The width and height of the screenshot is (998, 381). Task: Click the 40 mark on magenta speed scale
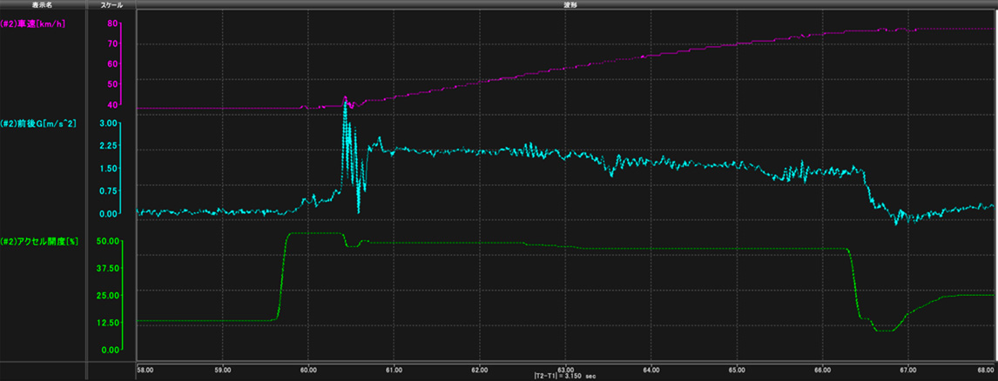(112, 104)
